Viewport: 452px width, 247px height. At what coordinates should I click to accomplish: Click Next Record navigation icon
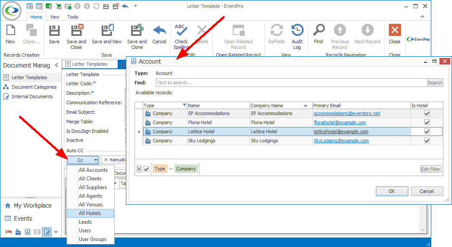368,30
